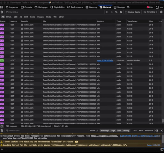Open network search magnifier
The image size is (164, 153).
coord(116,12)
